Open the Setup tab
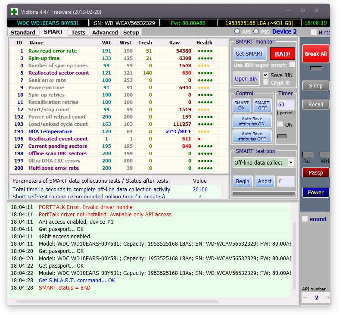Viewport: 339px width, 315px height. point(131,32)
